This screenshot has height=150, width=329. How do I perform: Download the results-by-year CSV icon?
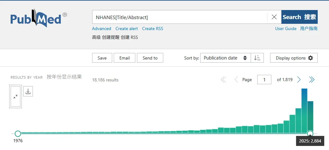[28, 91]
